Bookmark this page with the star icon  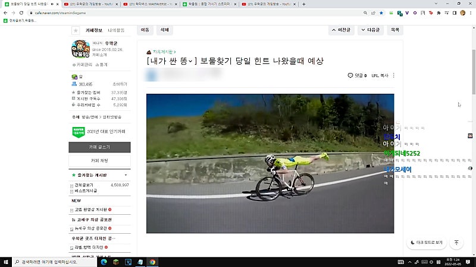click(381, 13)
